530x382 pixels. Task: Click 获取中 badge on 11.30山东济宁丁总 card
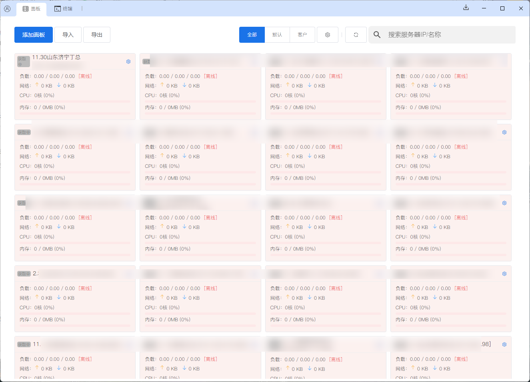pos(24,62)
